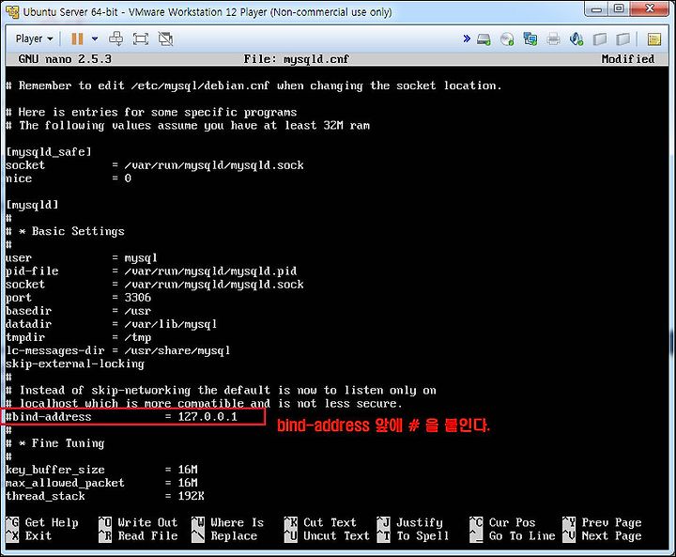Click the '^C Cur Pos' shortcut
Viewport: 676px width, 557px height.
pos(502,522)
